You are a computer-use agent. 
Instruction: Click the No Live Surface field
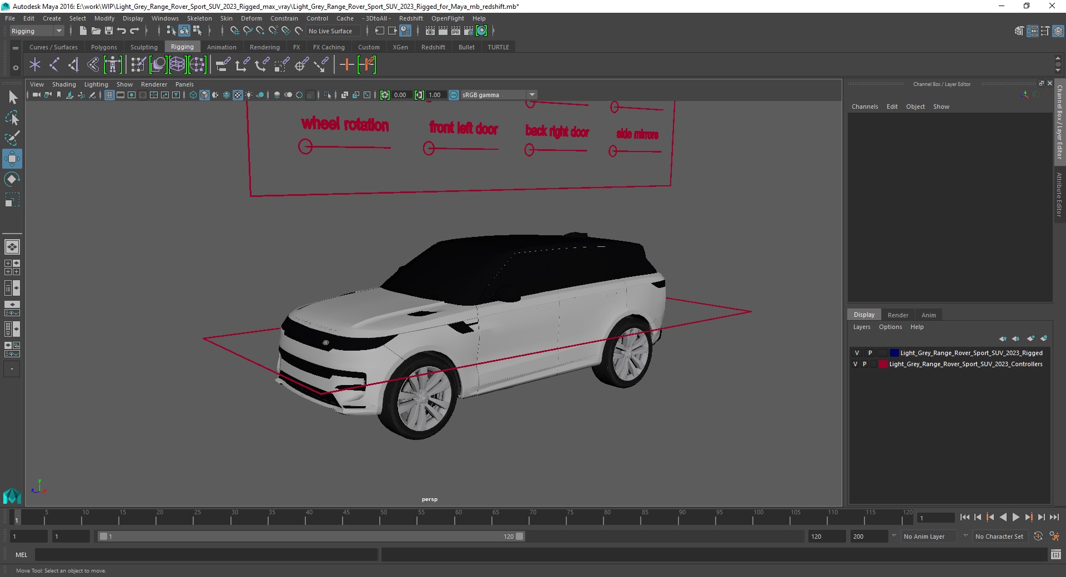tap(333, 31)
